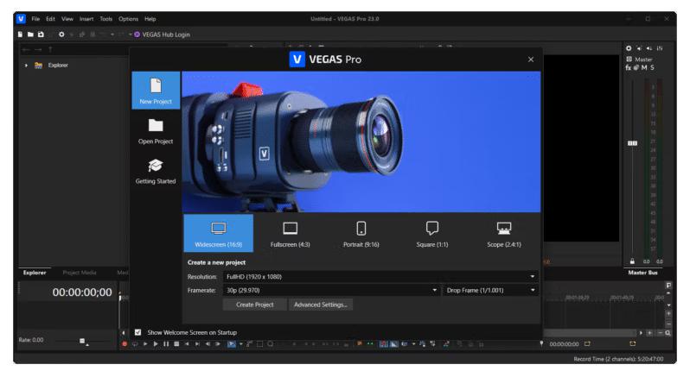Uncheck Show Welcome Screen on Startup
Screen dimensions: 690x371
pos(137,332)
